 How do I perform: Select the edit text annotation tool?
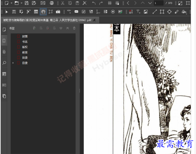click(21, 12)
